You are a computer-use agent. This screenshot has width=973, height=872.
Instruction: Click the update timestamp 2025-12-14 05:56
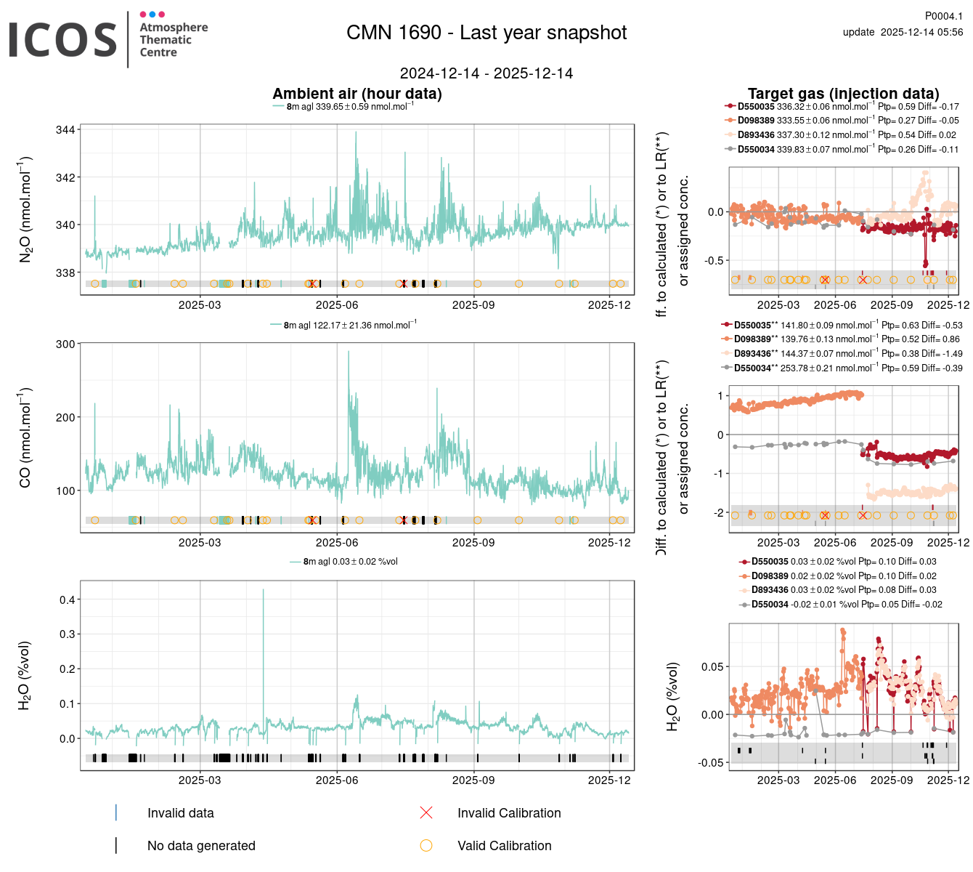[x=903, y=32]
